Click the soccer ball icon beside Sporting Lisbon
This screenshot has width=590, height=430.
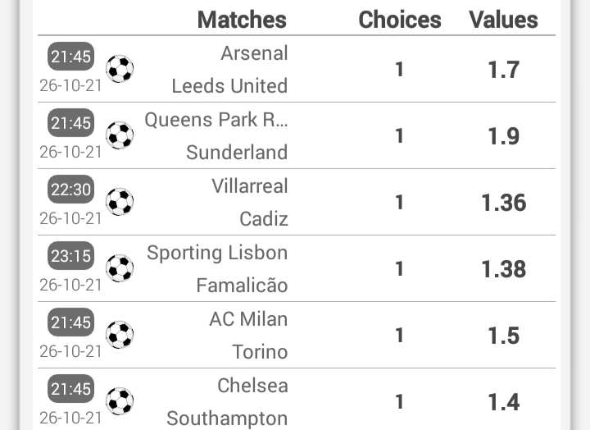(120, 268)
